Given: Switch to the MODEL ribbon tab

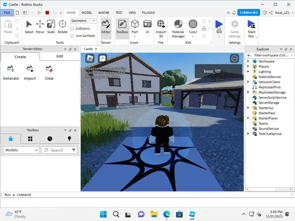Looking at the screenshot, I should [87, 13].
